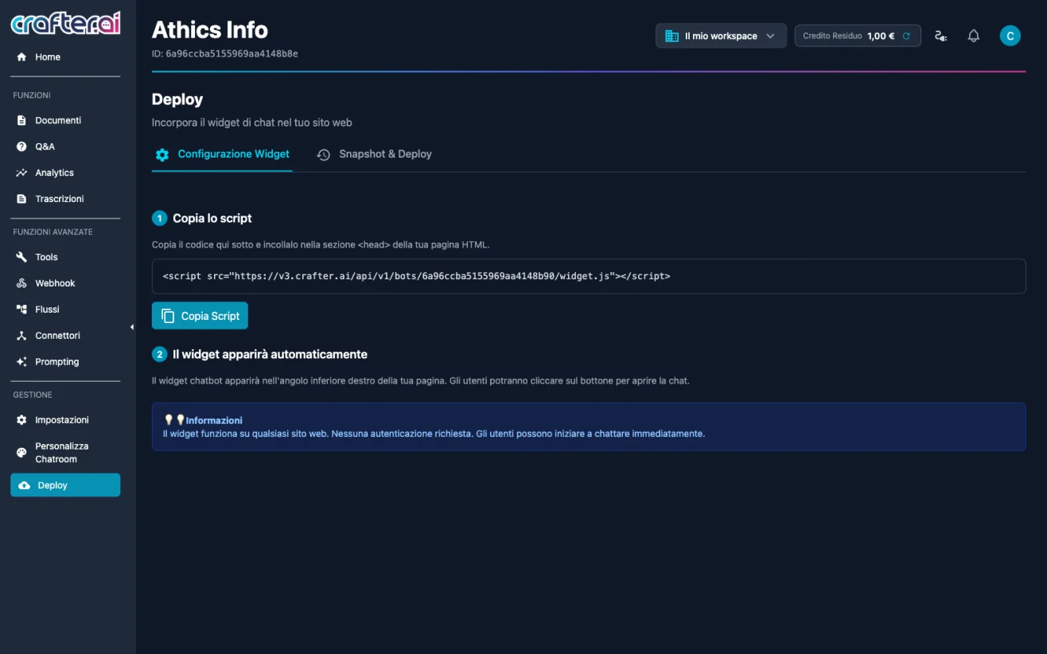Click the Deploy cloud upload icon
Viewport: 1047px width, 654px height.
pyautogui.click(x=24, y=485)
